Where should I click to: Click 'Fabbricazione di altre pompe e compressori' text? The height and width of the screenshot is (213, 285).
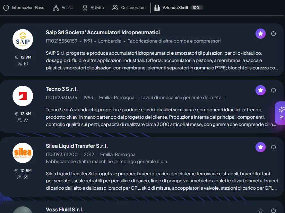(x=174, y=41)
